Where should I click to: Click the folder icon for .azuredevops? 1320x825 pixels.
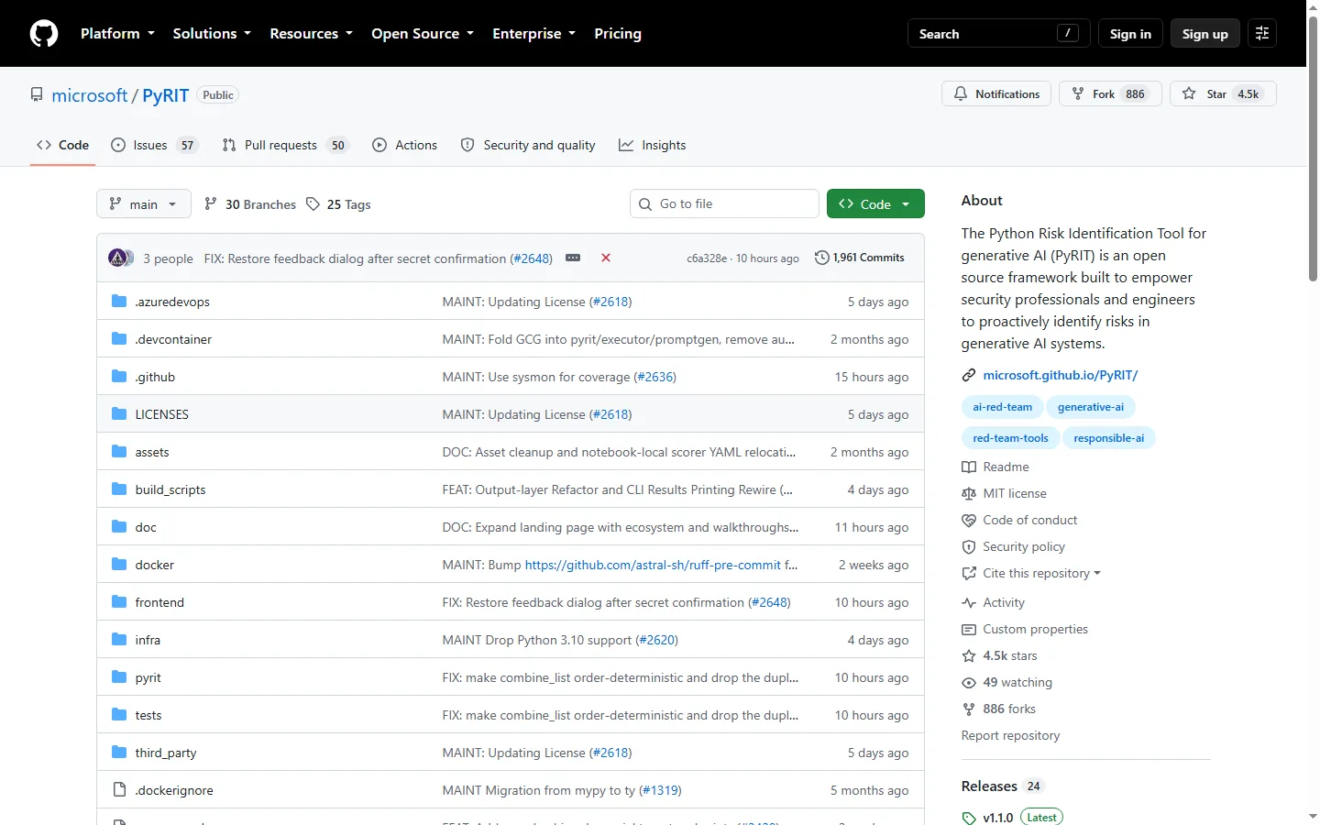pyautogui.click(x=119, y=302)
